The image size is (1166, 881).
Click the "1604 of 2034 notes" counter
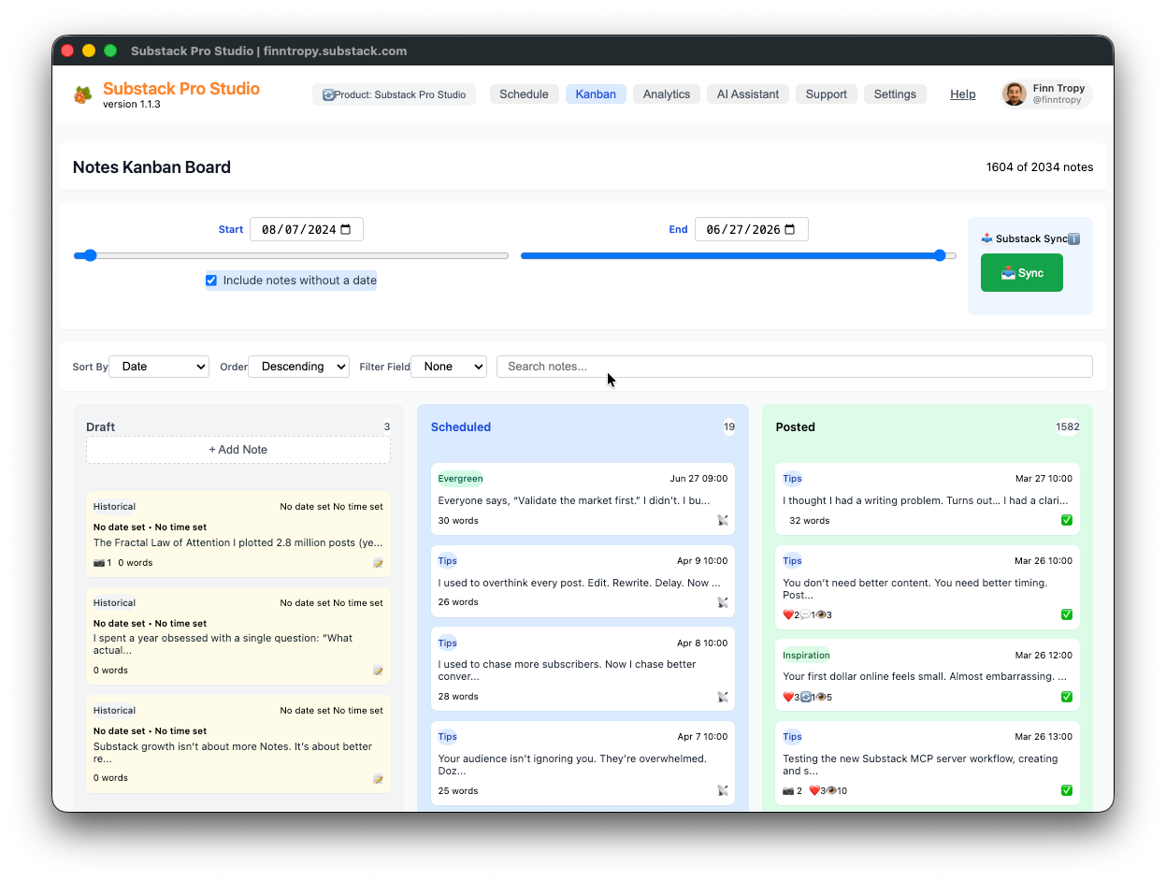click(1040, 167)
